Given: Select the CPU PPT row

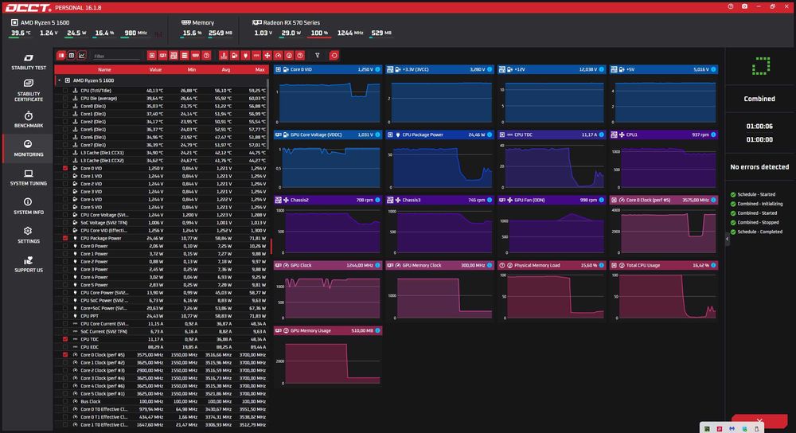Looking at the screenshot, I should point(162,316).
